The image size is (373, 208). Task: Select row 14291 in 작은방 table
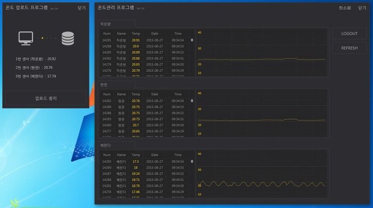click(x=144, y=40)
